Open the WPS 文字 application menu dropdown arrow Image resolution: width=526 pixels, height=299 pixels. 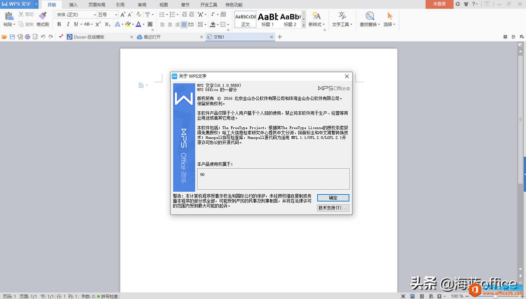tap(36, 4)
